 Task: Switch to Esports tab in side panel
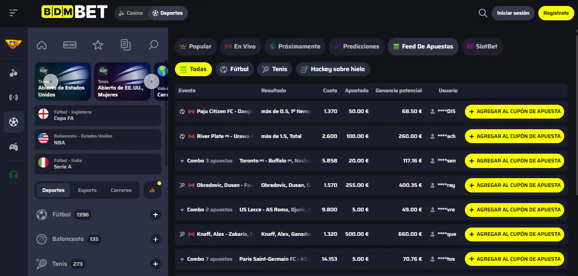(87, 190)
